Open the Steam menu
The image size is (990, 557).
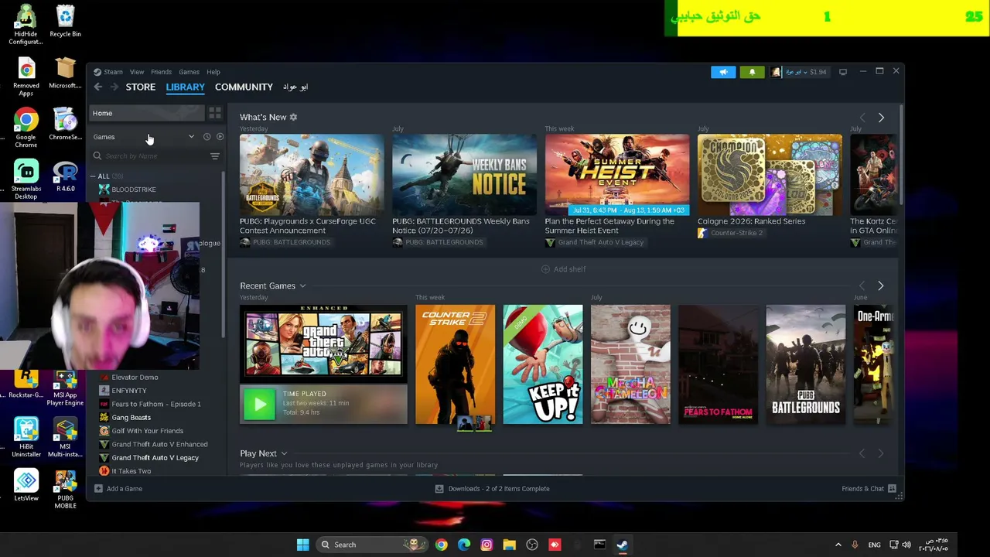pyautogui.click(x=113, y=72)
